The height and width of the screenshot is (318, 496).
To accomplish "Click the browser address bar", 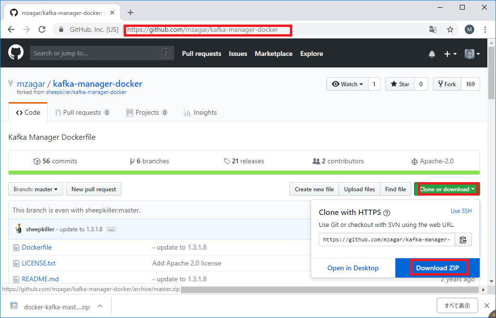I will (x=207, y=29).
